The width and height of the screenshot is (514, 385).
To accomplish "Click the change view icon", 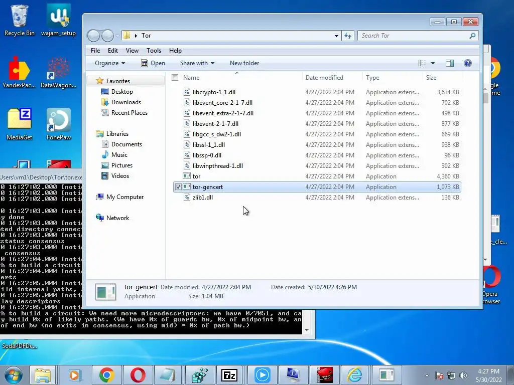I will click(422, 63).
